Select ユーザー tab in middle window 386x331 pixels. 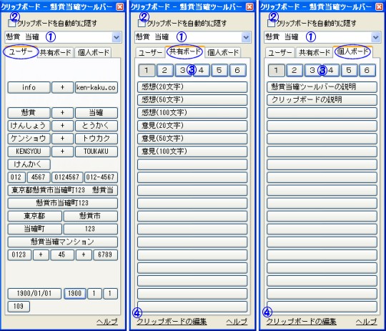pyautogui.click(x=150, y=53)
